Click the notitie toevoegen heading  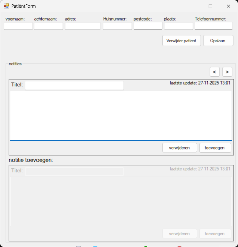pyautogui.click(x=31, y=160)
